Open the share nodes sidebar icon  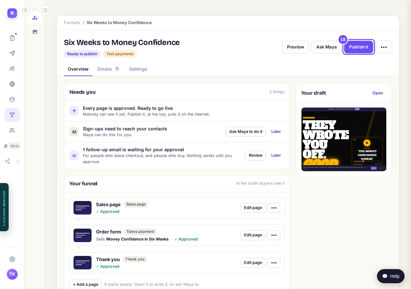pyautogui.click(x=7, y=161)
